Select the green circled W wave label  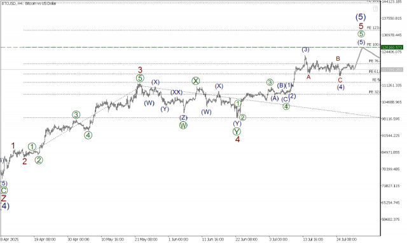[x=183, y=126]
